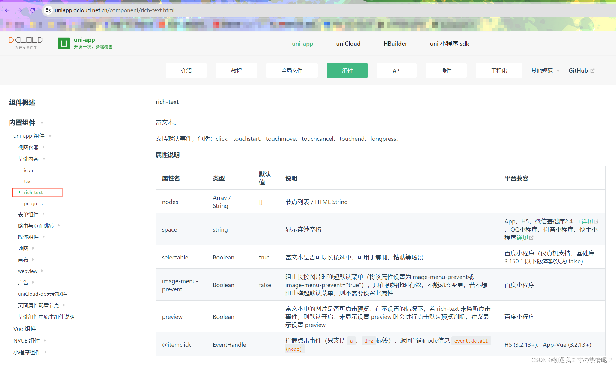Click the EventHandle type cell
The width and height of the screenshot is (616, 366).
(x=229, y=345)
